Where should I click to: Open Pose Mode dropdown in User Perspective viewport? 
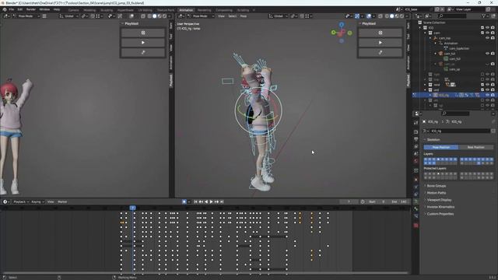(x=201, y=16)
